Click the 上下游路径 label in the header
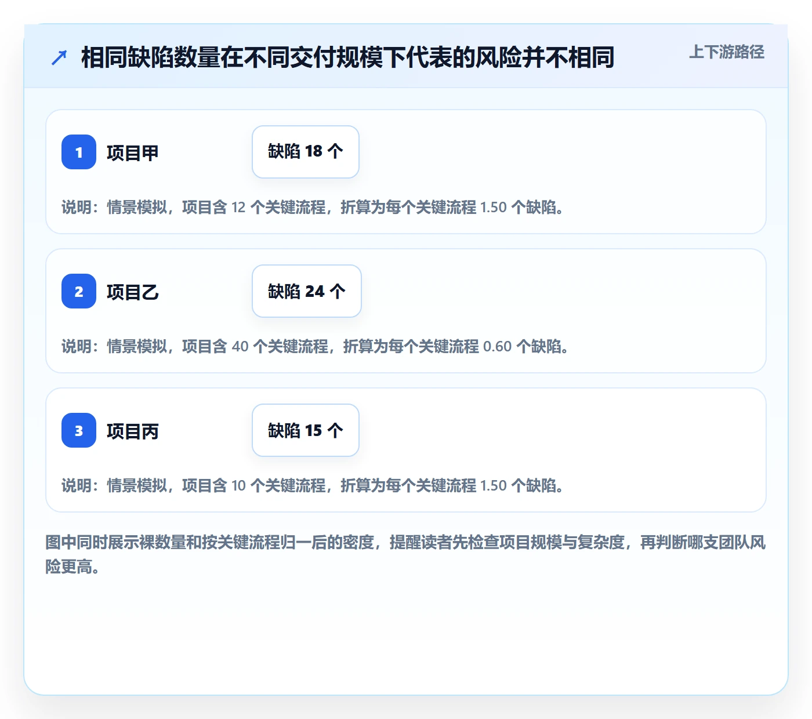This screenshot has height=719, width=812. (727, 52)
